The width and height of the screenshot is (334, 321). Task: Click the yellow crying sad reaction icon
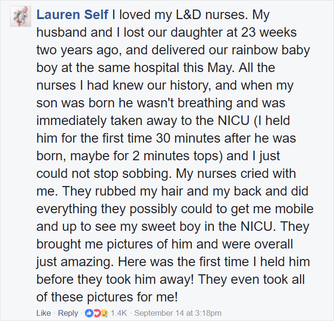coord(104,313)
